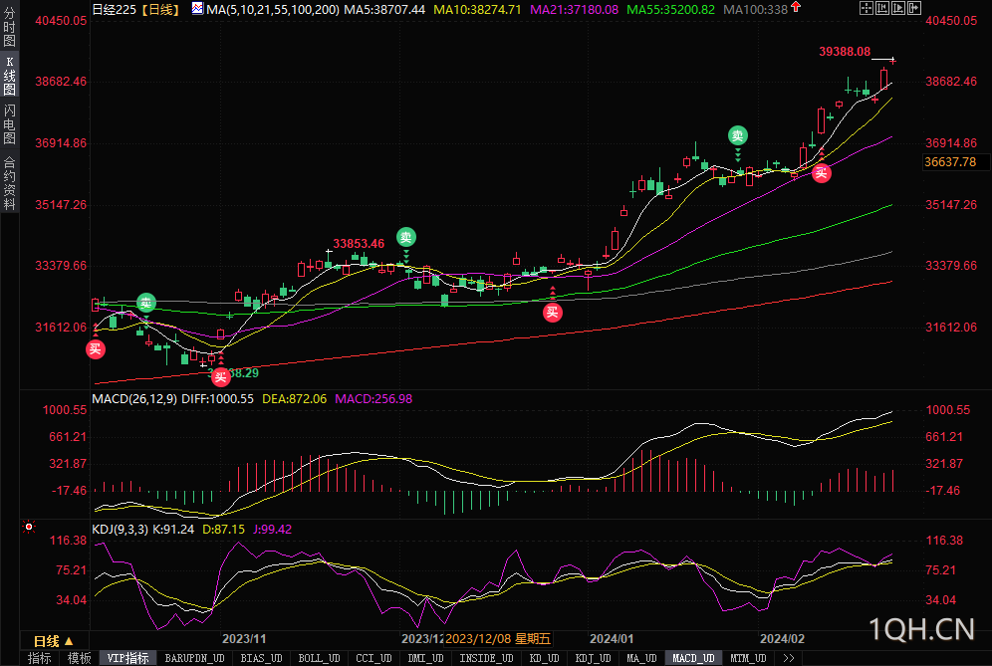The width and height of the screenshot is (992, 666).
Task: Click the 卖 marker in late October
Action: pyautogui.click(x=146, y=303)
